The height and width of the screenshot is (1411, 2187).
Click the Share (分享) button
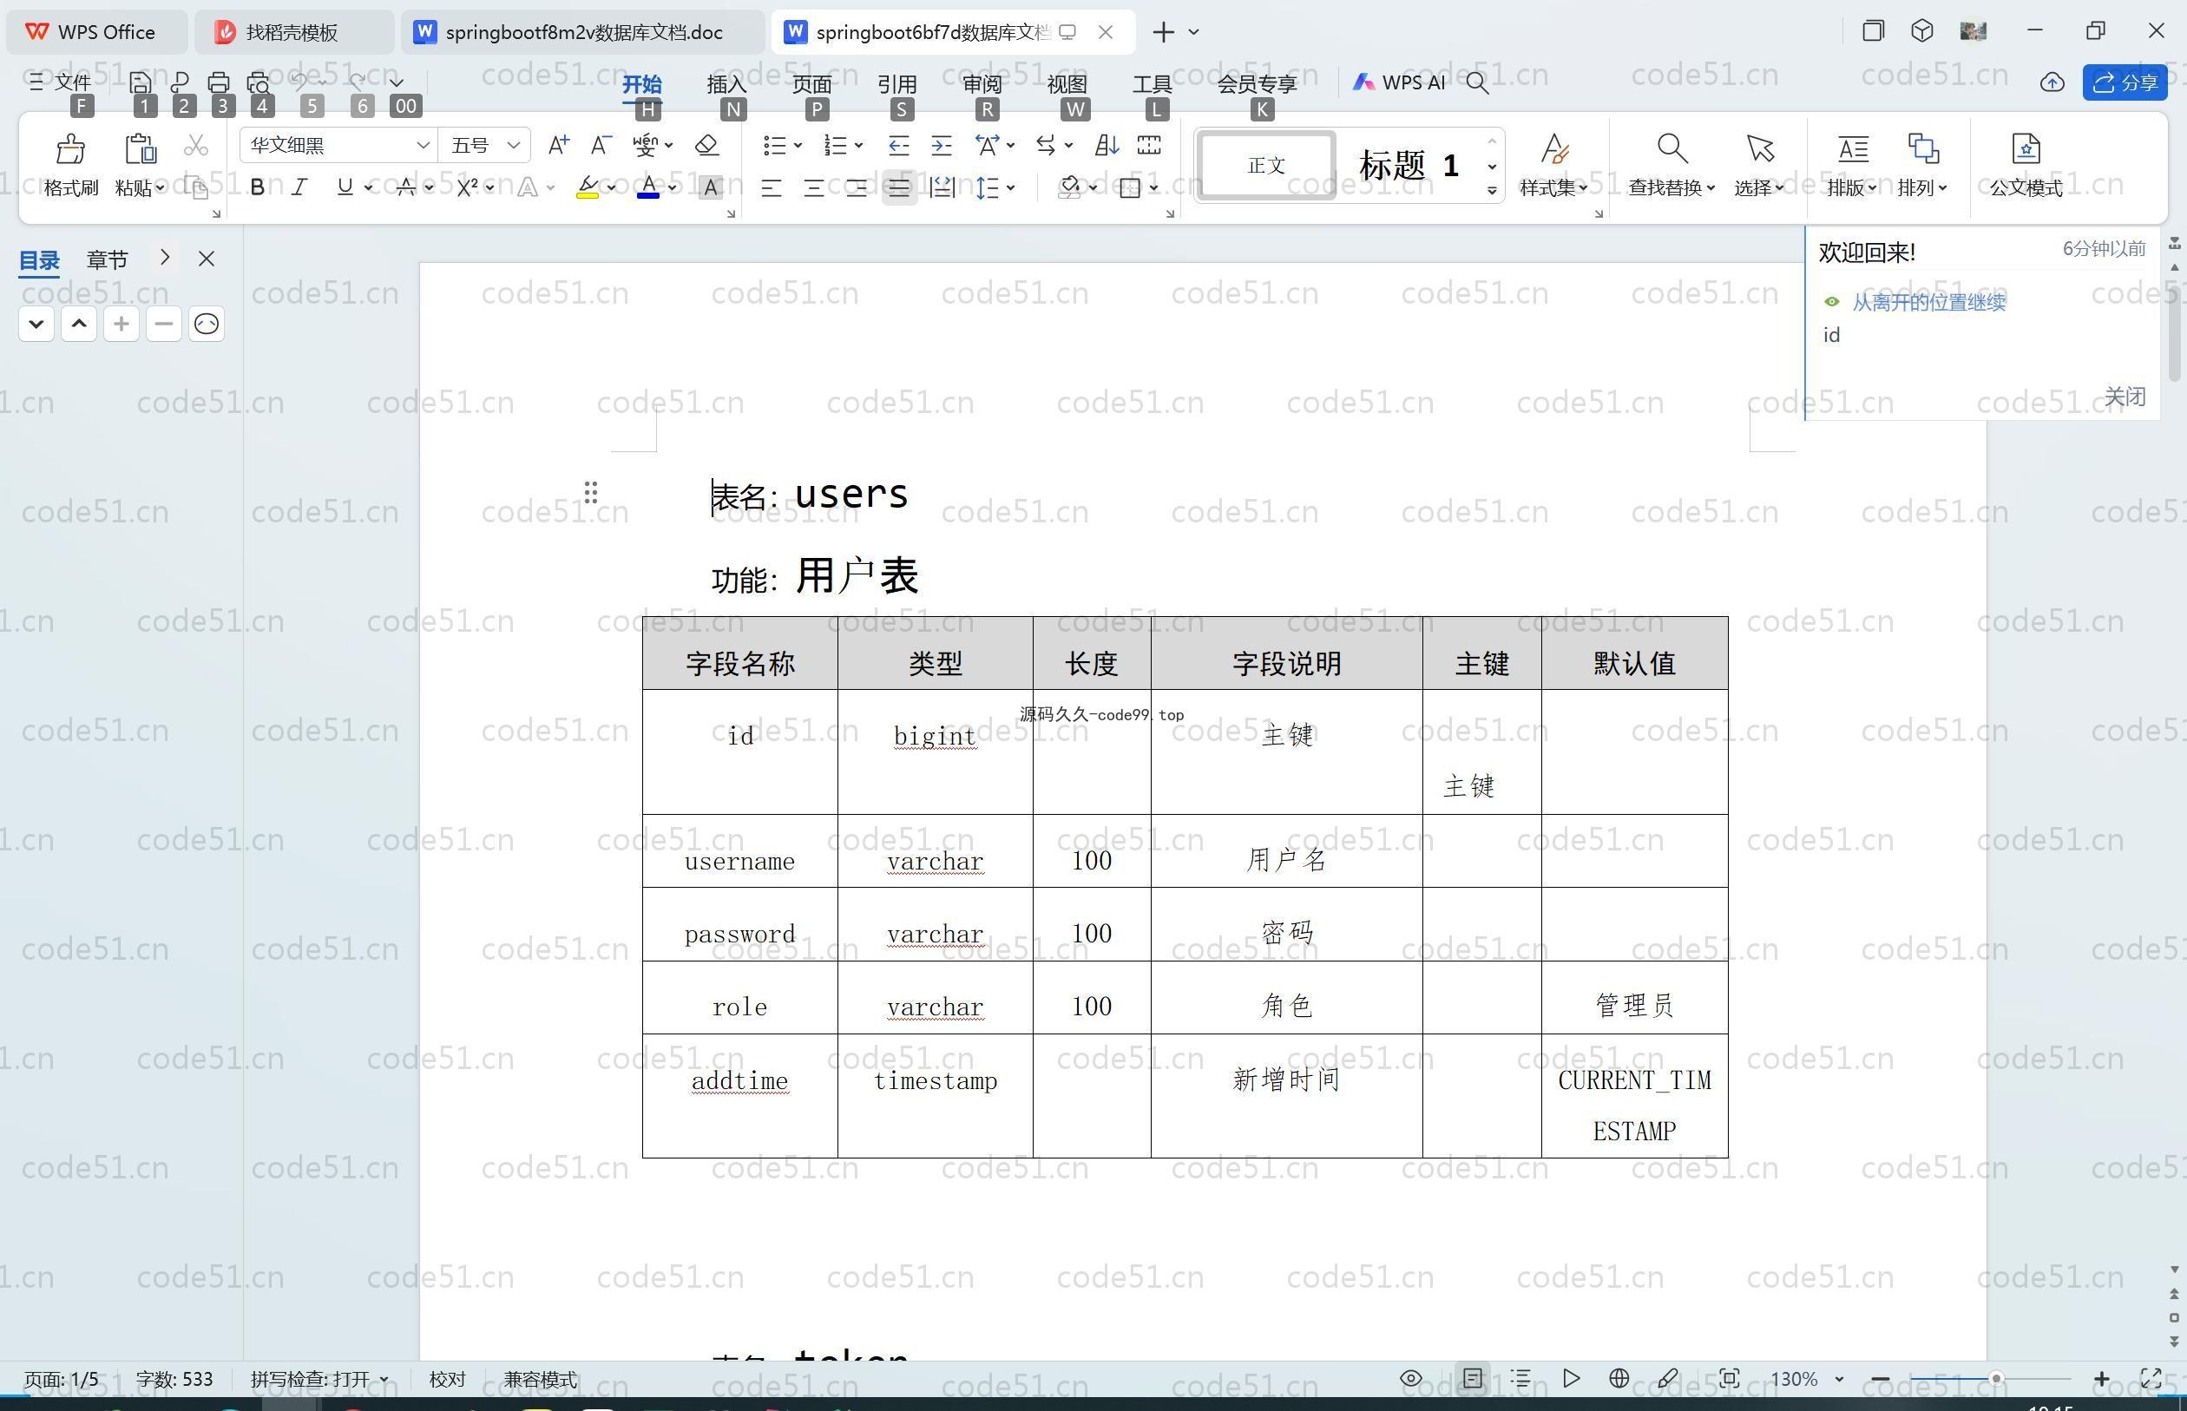2125,82
